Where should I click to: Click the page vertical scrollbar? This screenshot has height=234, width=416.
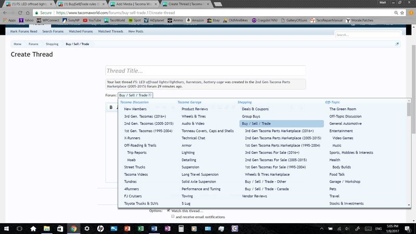(x=413, y=89)
